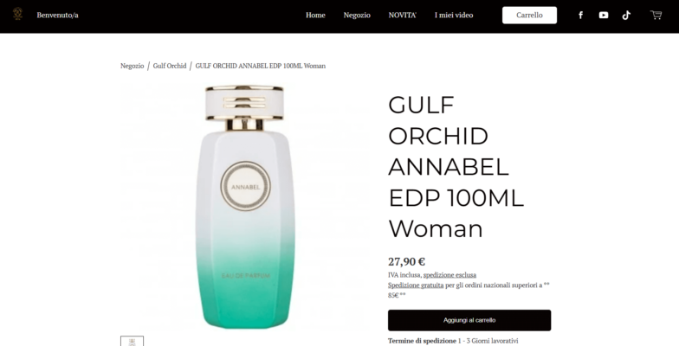The image size is (679, 346).
Task: Click the store logo in header
Action: [17, 14]
